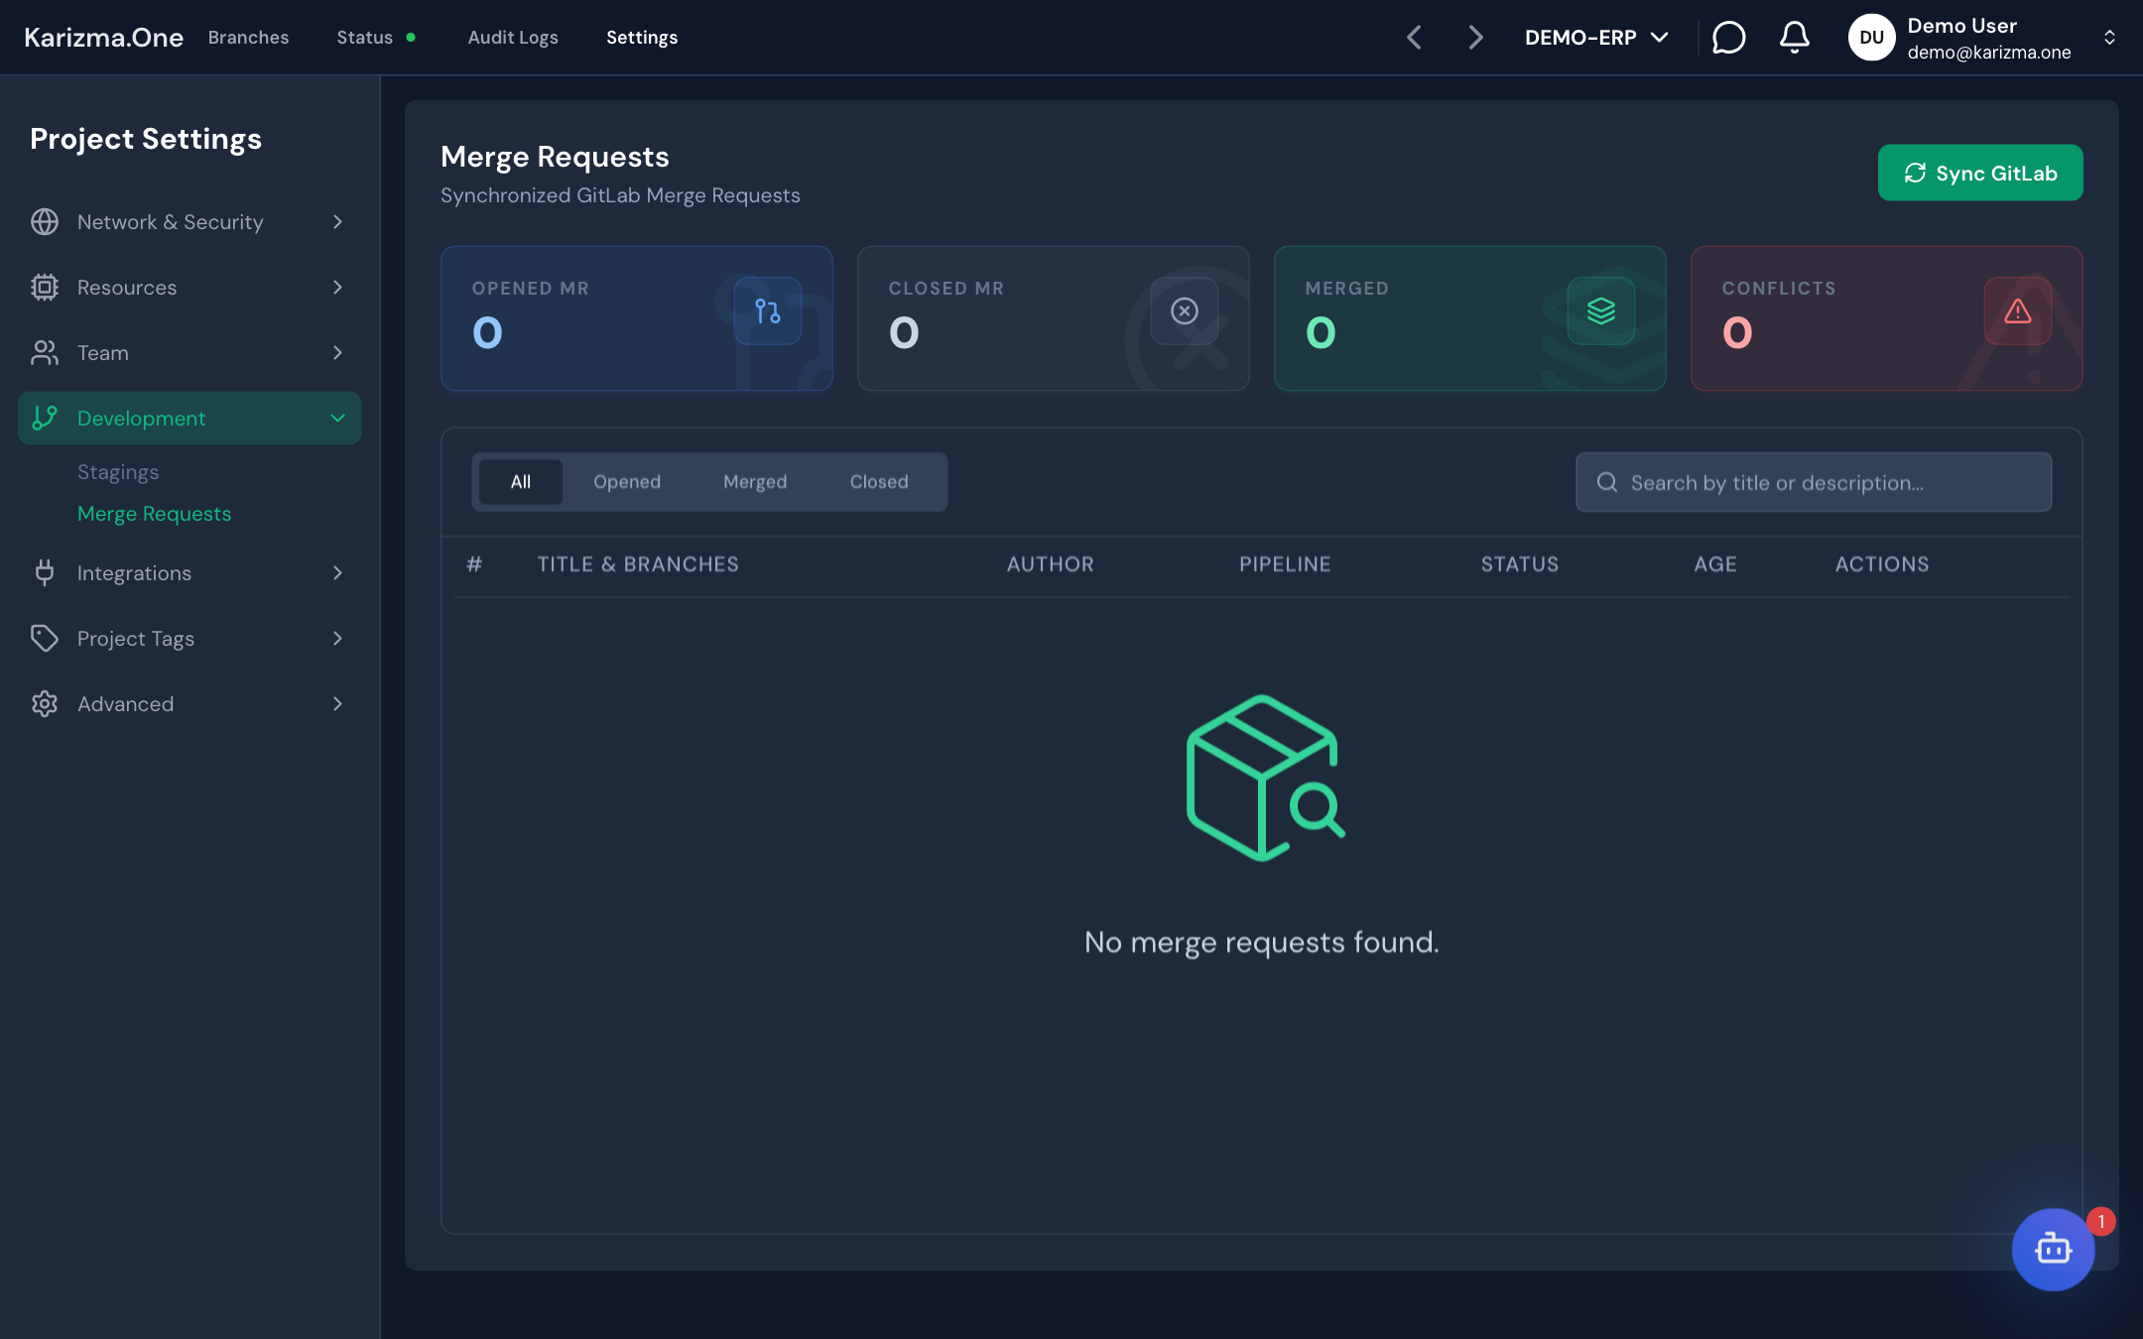The height and width of the screenshot is (1339, 2143).
Task: Go forward with the right arrow
Action: [1475, 38]
